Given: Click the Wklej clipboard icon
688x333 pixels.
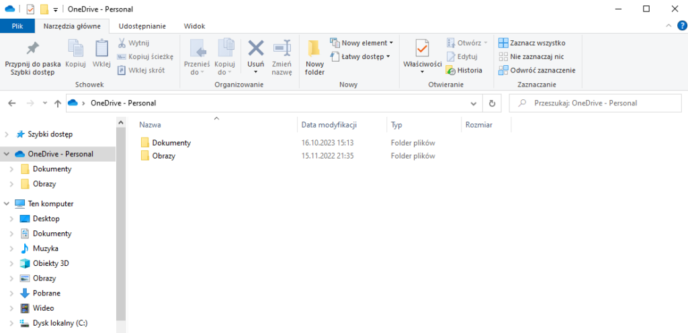Looking at the screenshot, I should [102, 48].
